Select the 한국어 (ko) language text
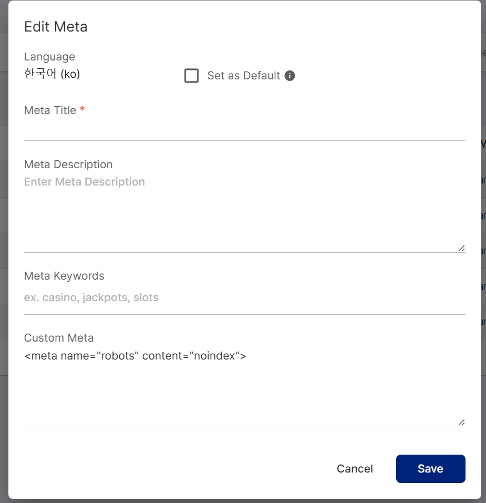Screen dimensions: 486x503 pos(52,74)
